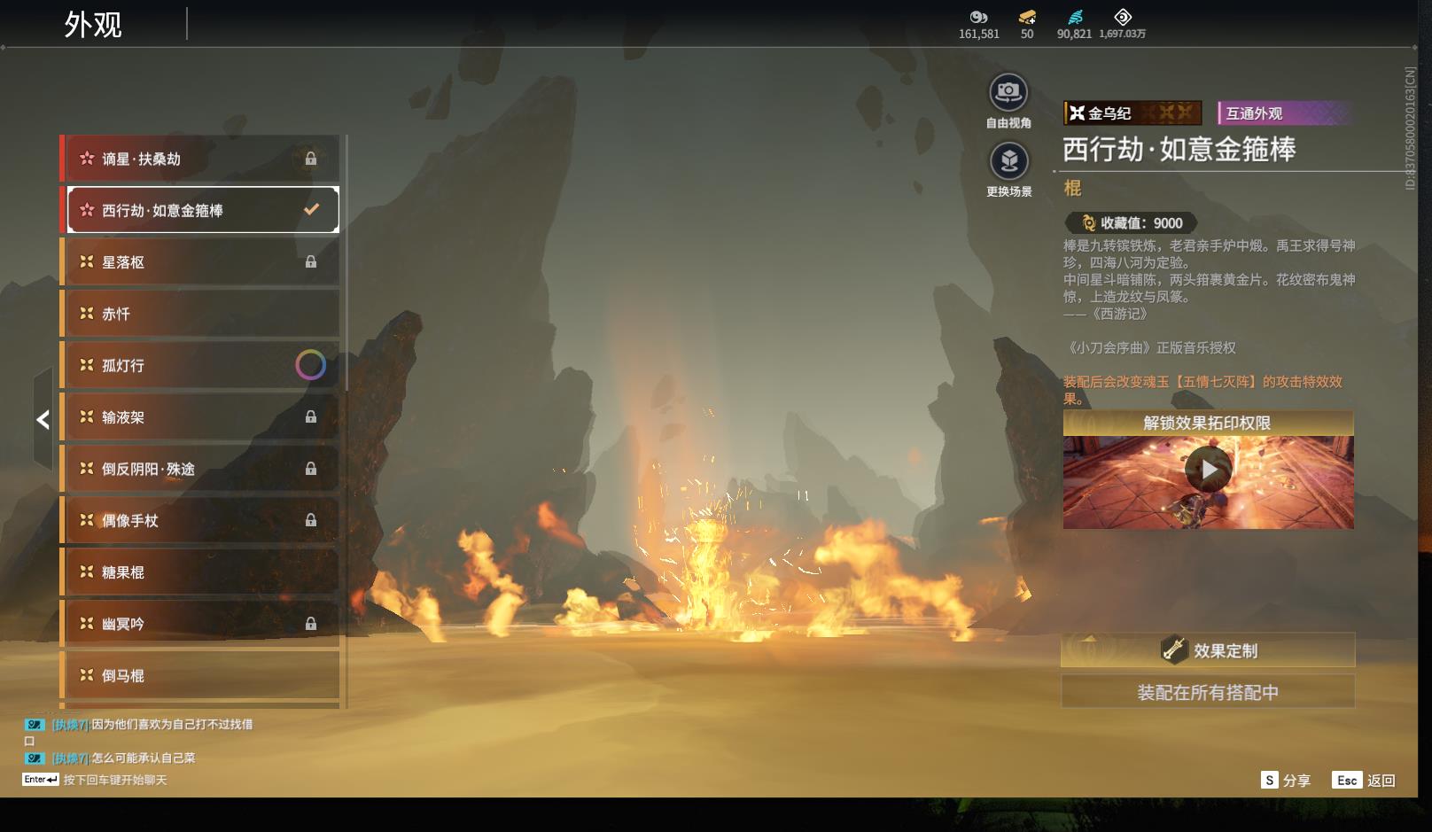Click the Enter chat prompt to start chatting
Viewport: 1432px width, 832px height.
pyautogui.click(x=95, y=780)
